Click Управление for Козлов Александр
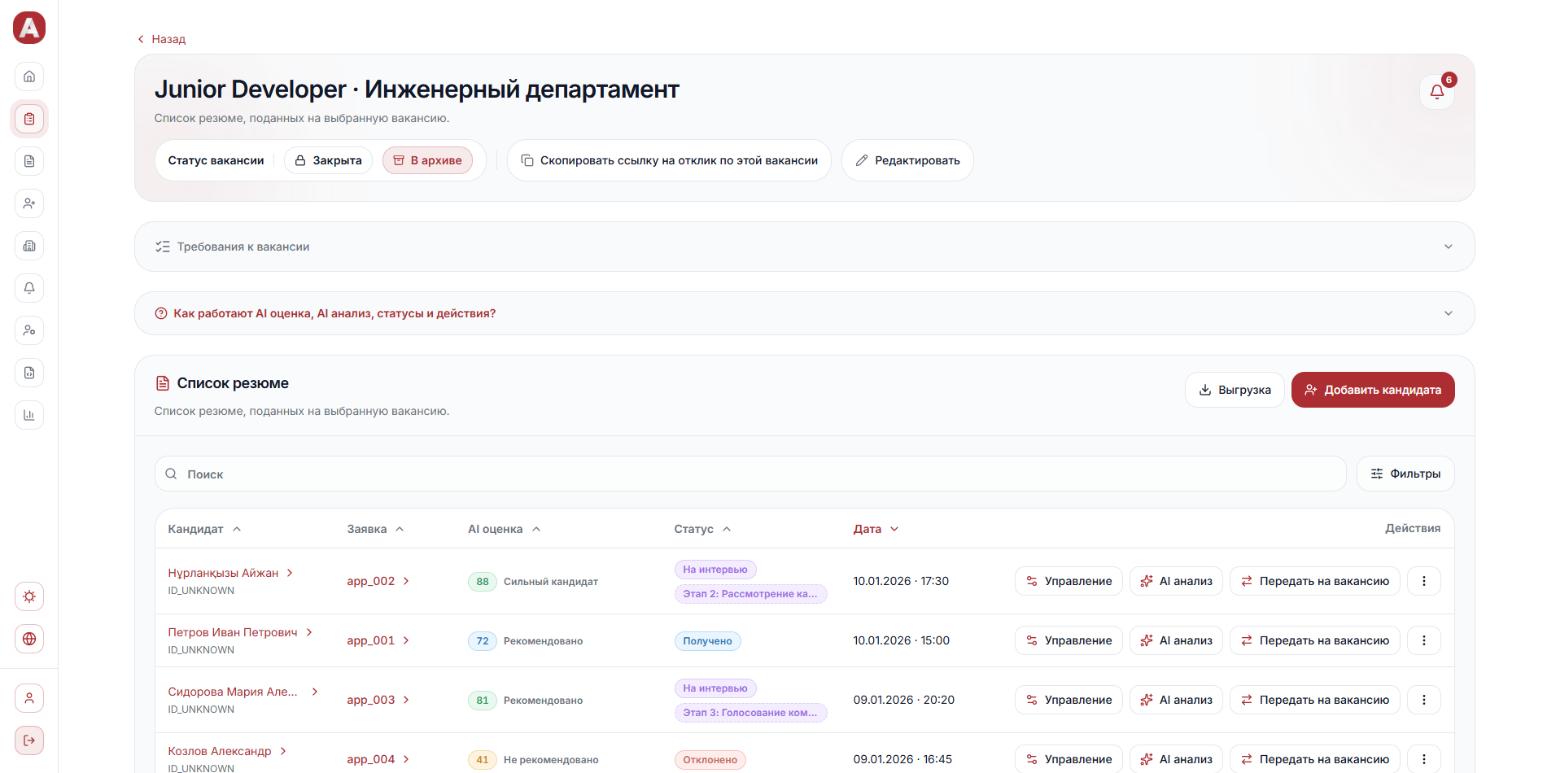The width and height of the screenshot is (1547, 773). pyautogui.click(x=1068, y=759)
